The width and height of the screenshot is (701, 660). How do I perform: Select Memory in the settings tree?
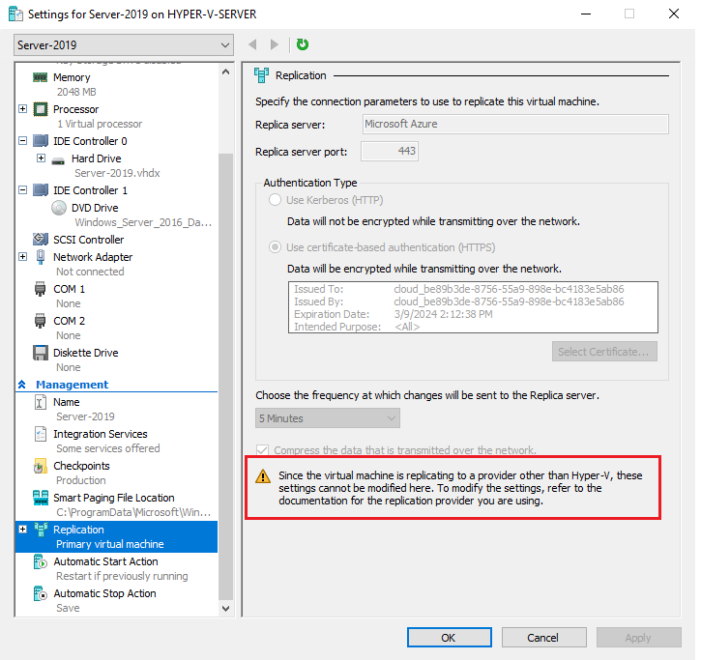click(72, 77)
